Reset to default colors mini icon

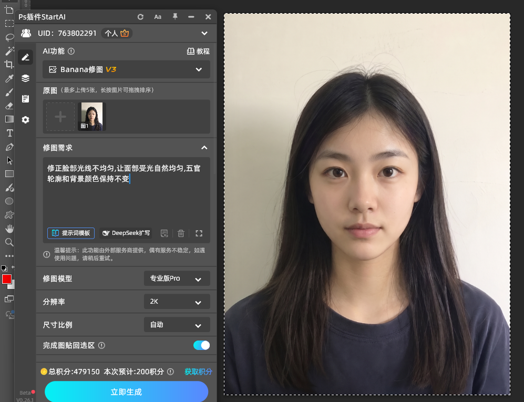coord(4,268)
